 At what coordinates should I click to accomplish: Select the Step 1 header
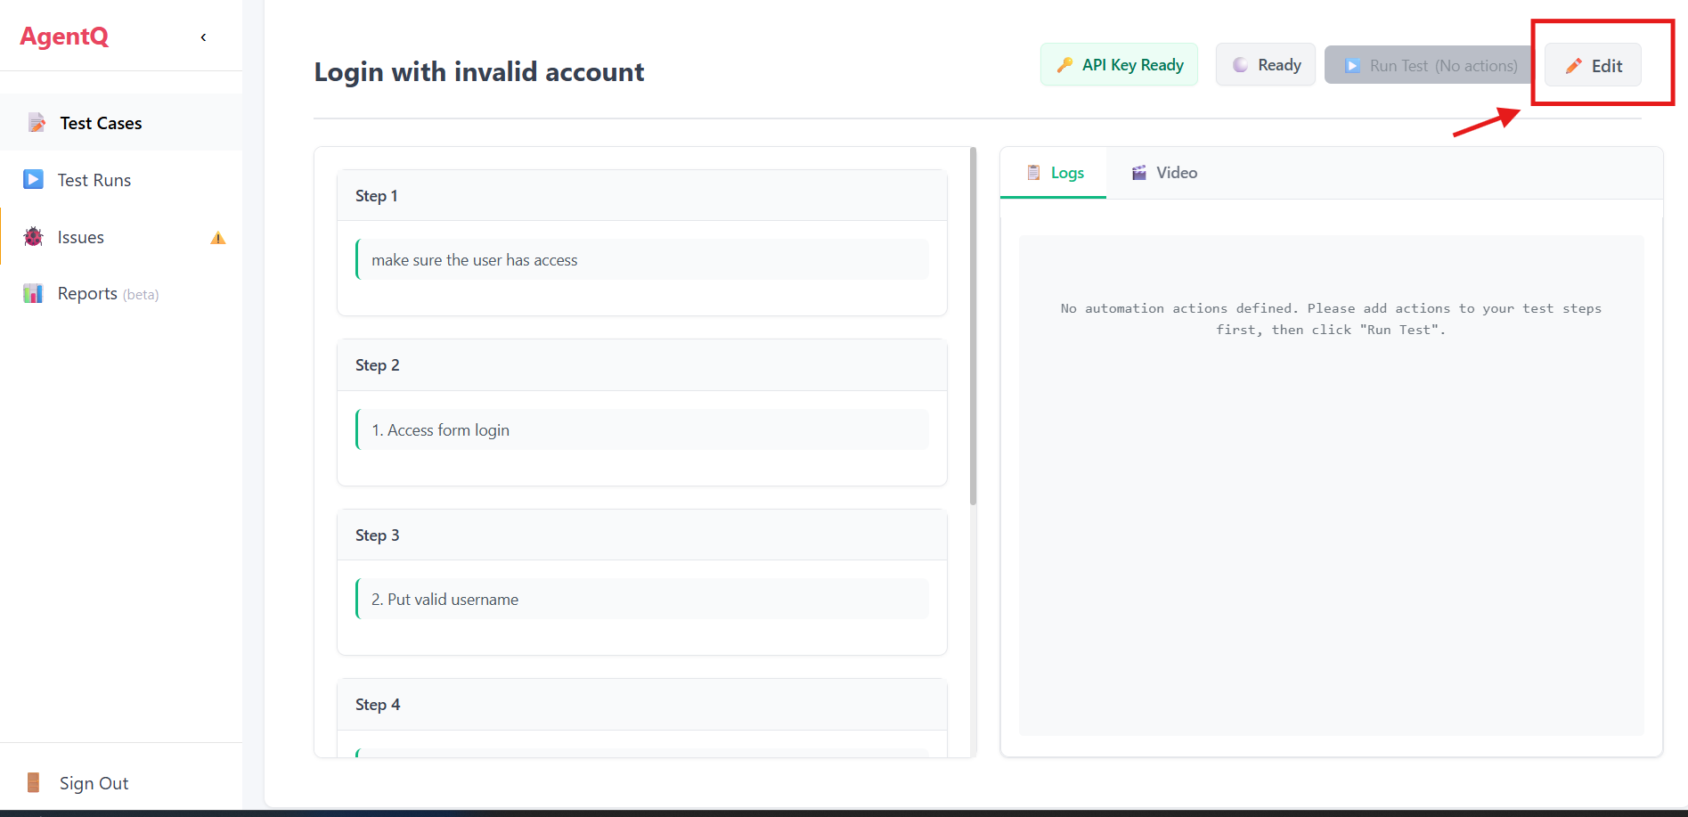click(x=641, y=196)
